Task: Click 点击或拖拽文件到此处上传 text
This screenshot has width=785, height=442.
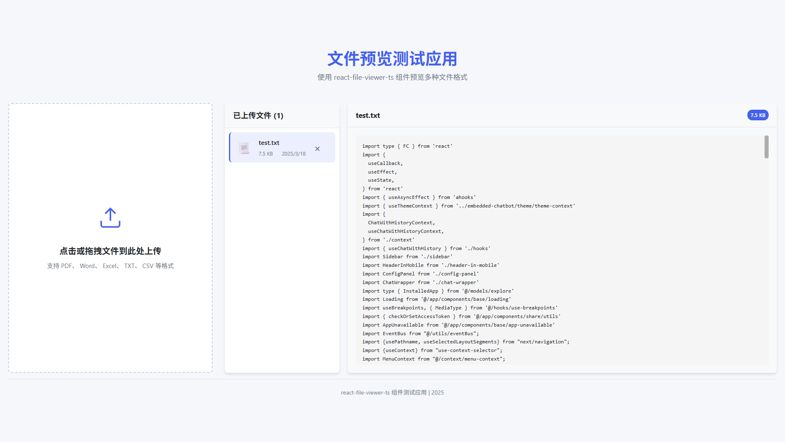Action: pos(110,251)
